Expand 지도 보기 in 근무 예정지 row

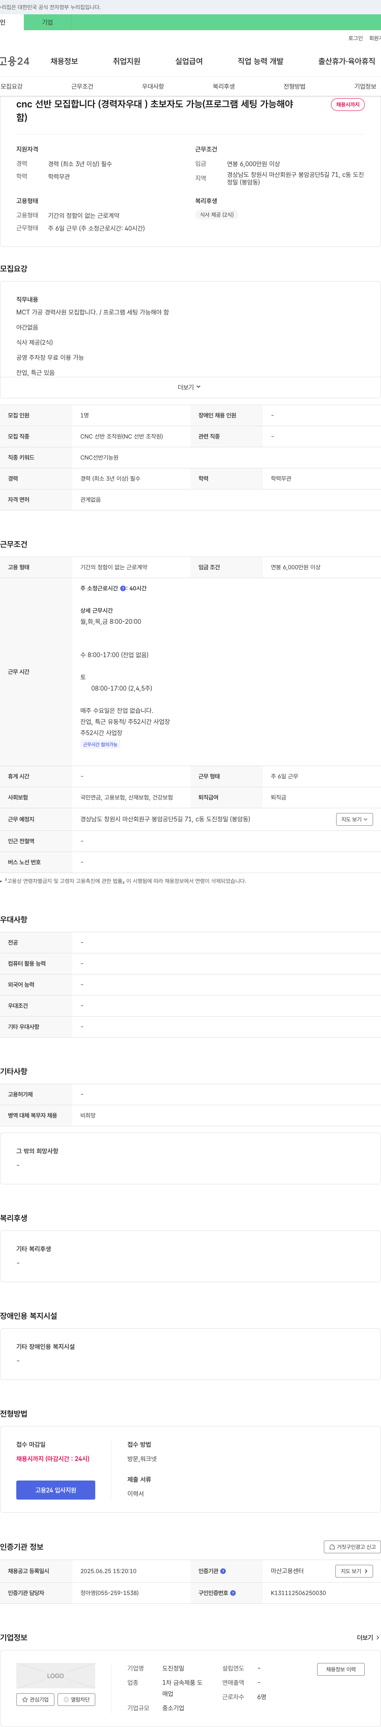(354, 819)
